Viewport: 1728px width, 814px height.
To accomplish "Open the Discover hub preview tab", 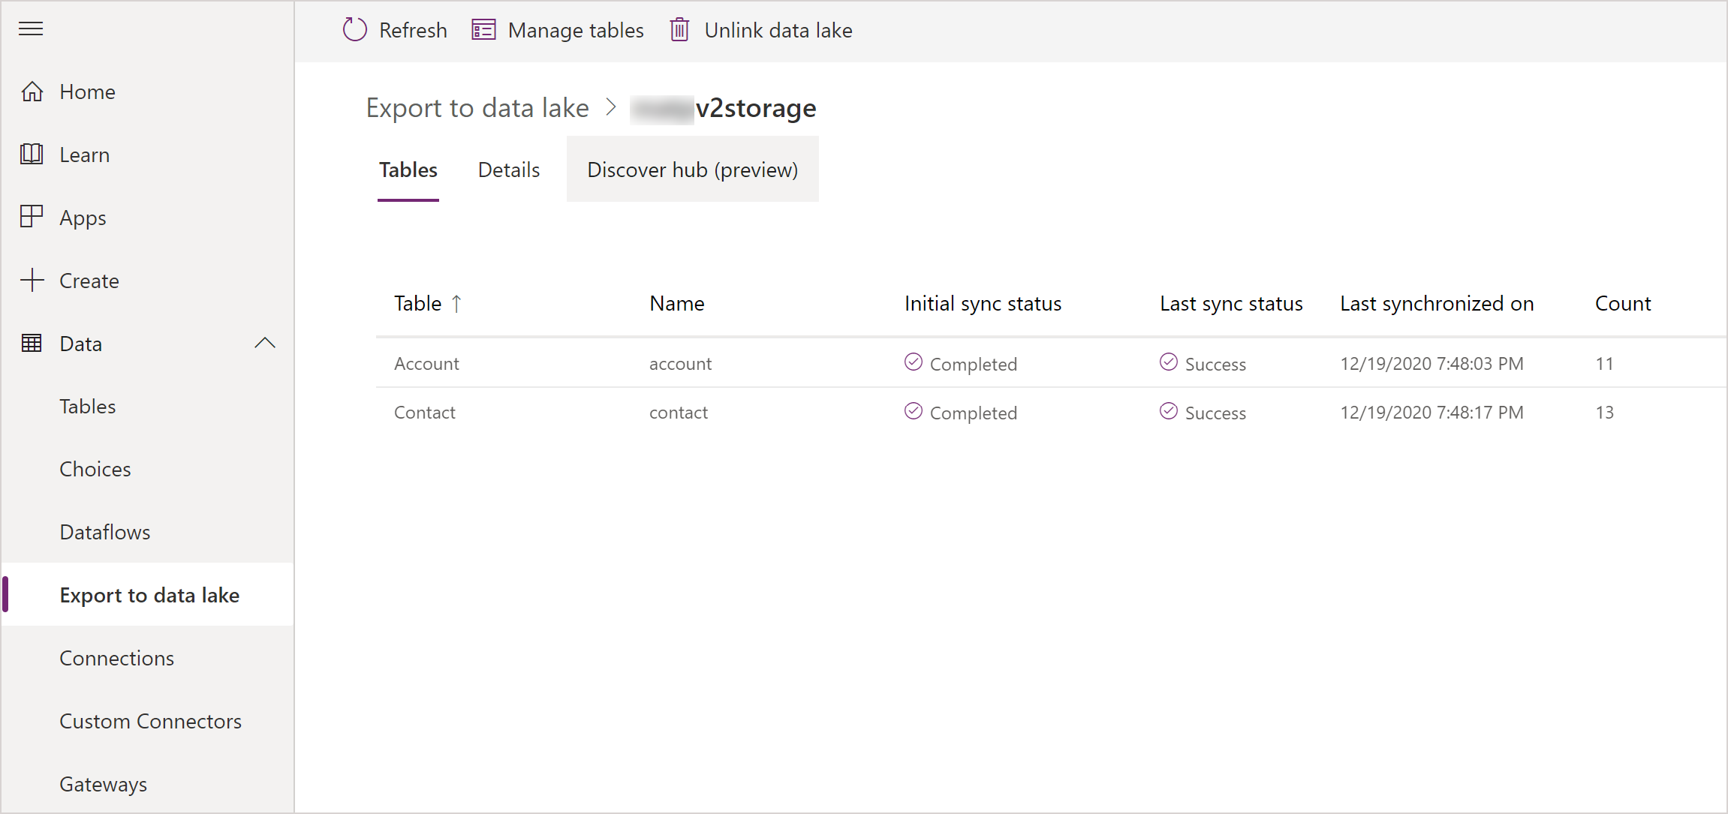I will (x=692, y=170).
